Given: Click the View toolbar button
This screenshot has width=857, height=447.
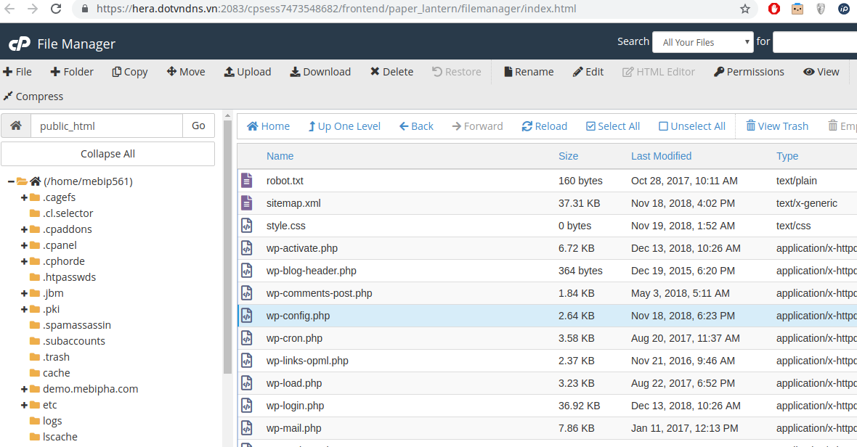Looking at the screenshot, I should pos(821,72).
